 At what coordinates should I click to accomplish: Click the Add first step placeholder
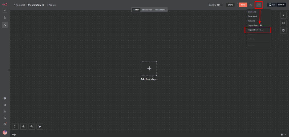coord(149,68)
